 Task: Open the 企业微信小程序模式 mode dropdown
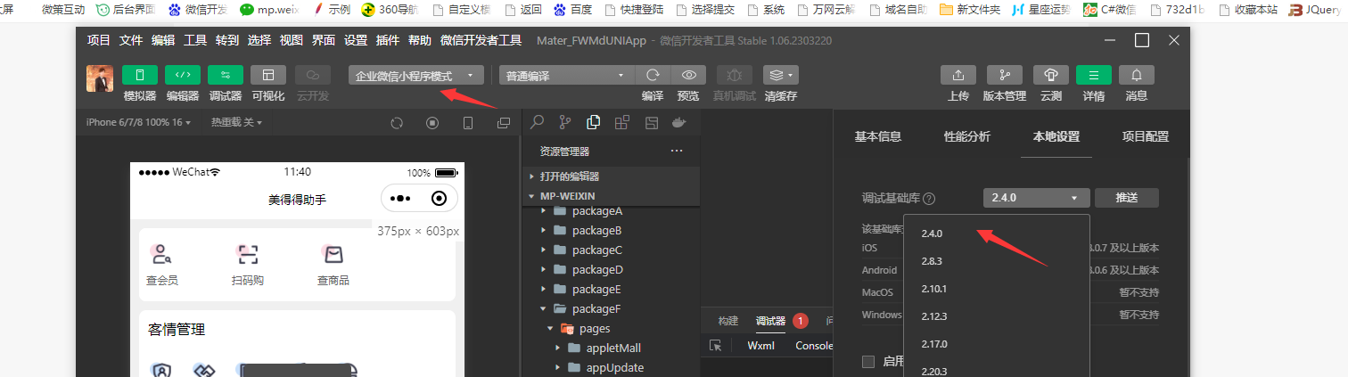416,76
